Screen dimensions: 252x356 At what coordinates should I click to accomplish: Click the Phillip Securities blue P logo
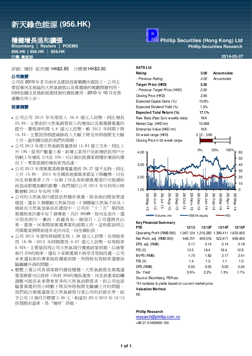[152, 35]
